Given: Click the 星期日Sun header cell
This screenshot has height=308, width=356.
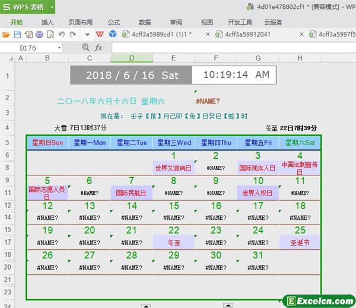Looking at the screenshot, I should pos(47,143).
